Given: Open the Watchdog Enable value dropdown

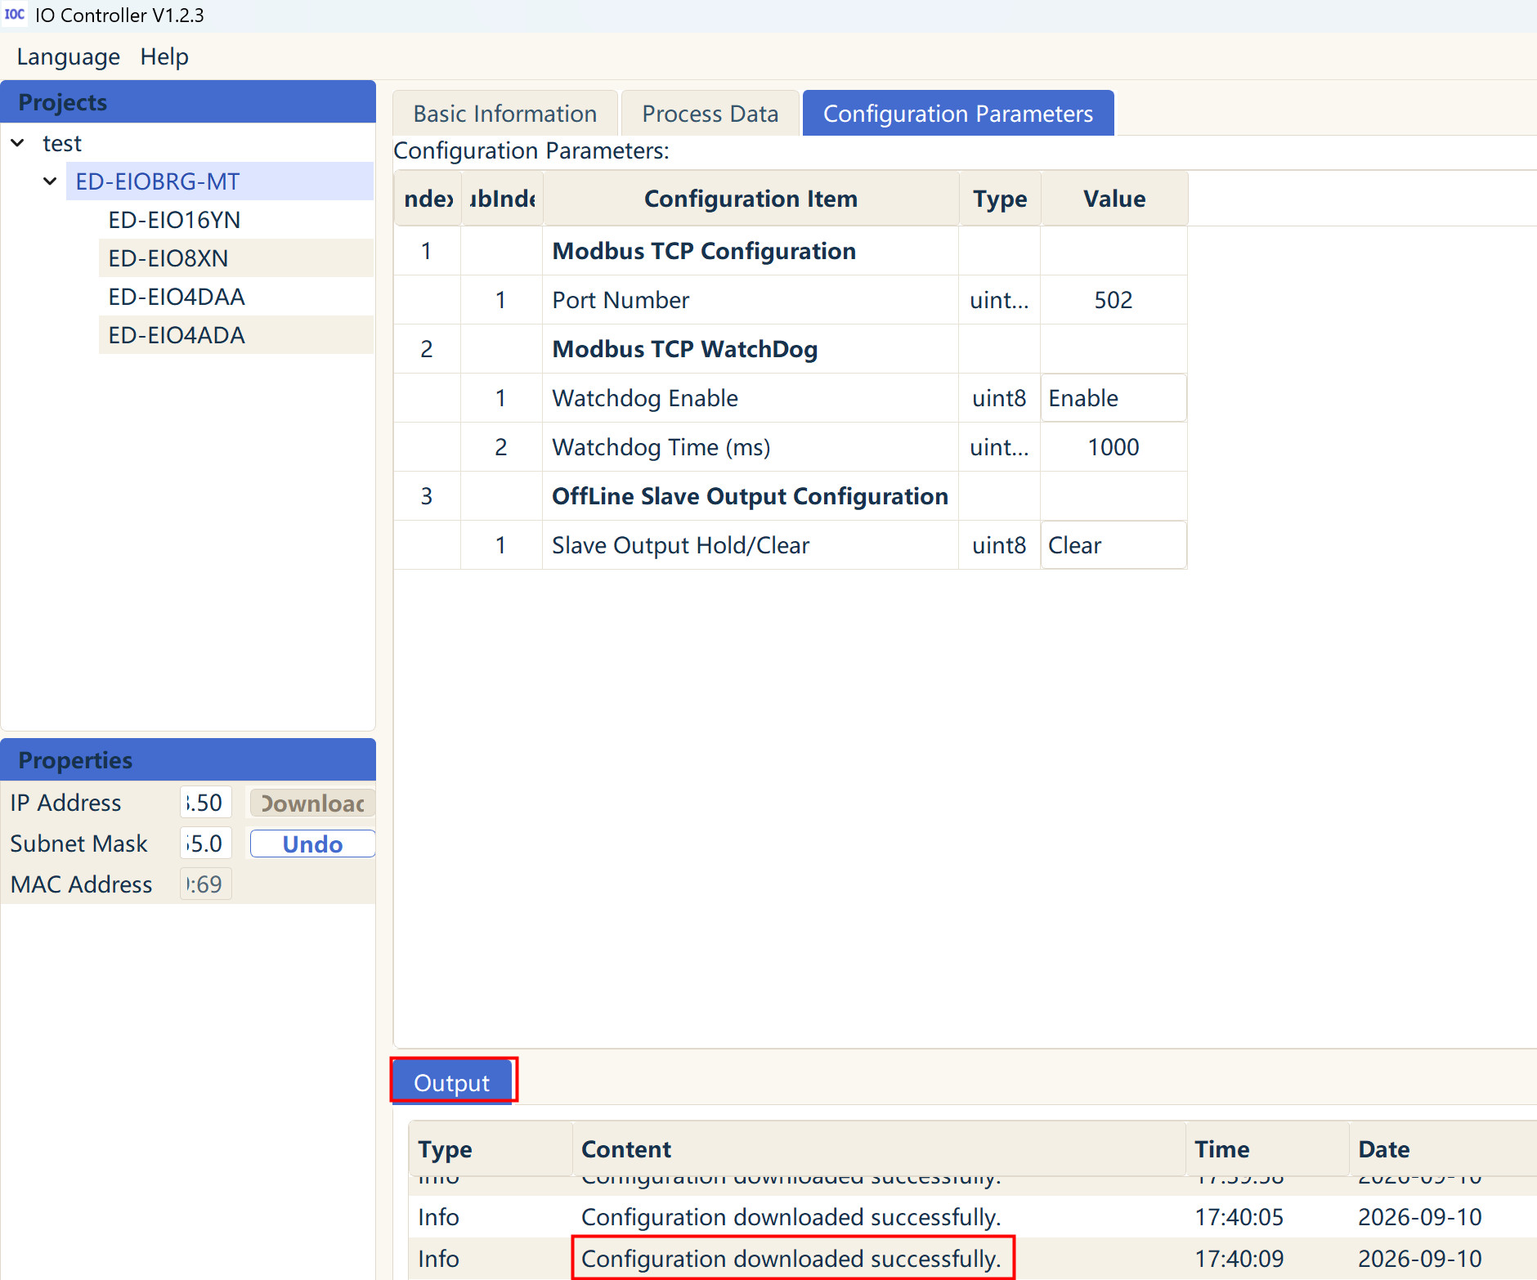Looking at the screenshot, I should [1114, 398].
